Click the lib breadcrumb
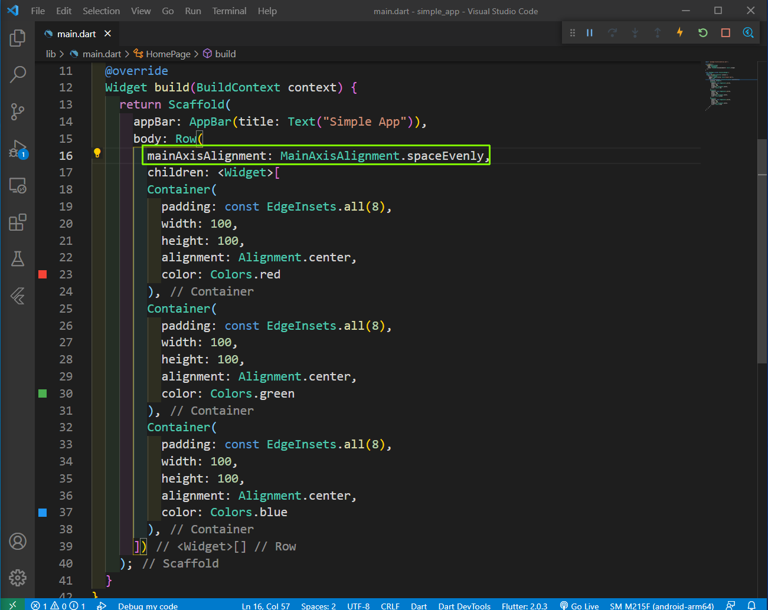Image resolution: width=768 pixels, height=610 pixels. point(51,54)
